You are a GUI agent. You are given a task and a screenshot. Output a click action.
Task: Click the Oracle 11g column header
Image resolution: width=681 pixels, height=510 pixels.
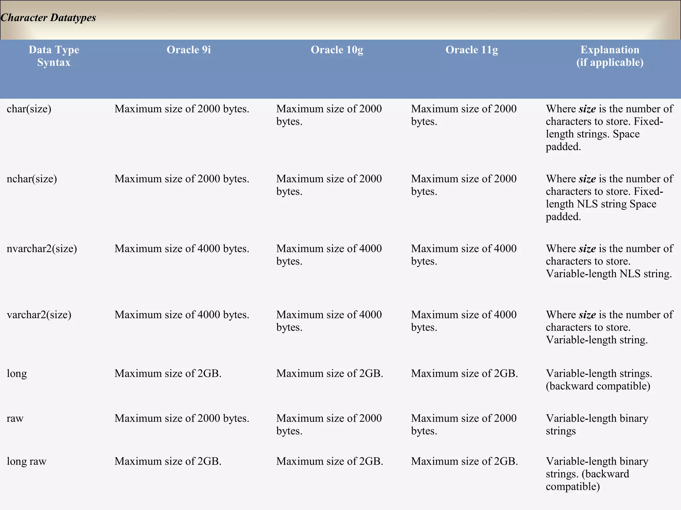pos(471,50)
